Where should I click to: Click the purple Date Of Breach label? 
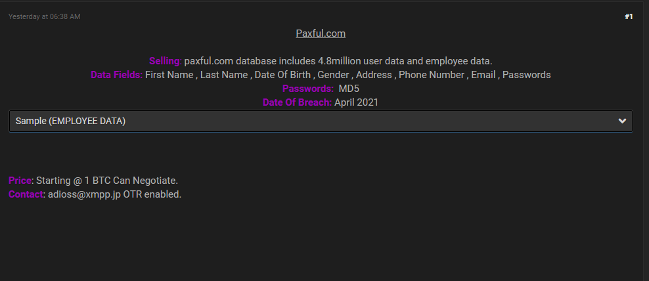point(297,102)
